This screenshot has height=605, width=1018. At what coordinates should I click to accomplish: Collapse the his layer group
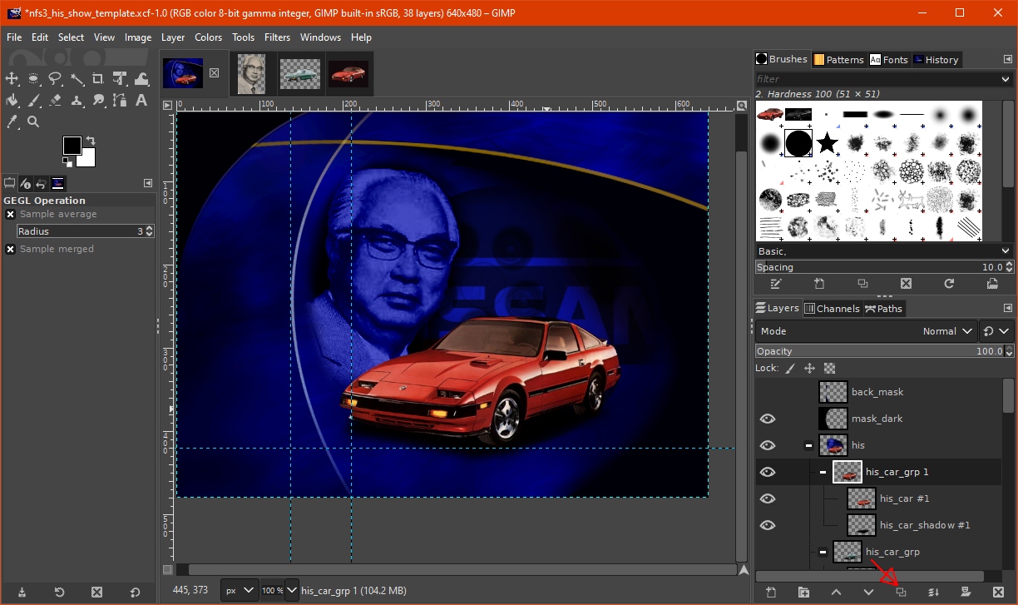[x=808, y=445]
